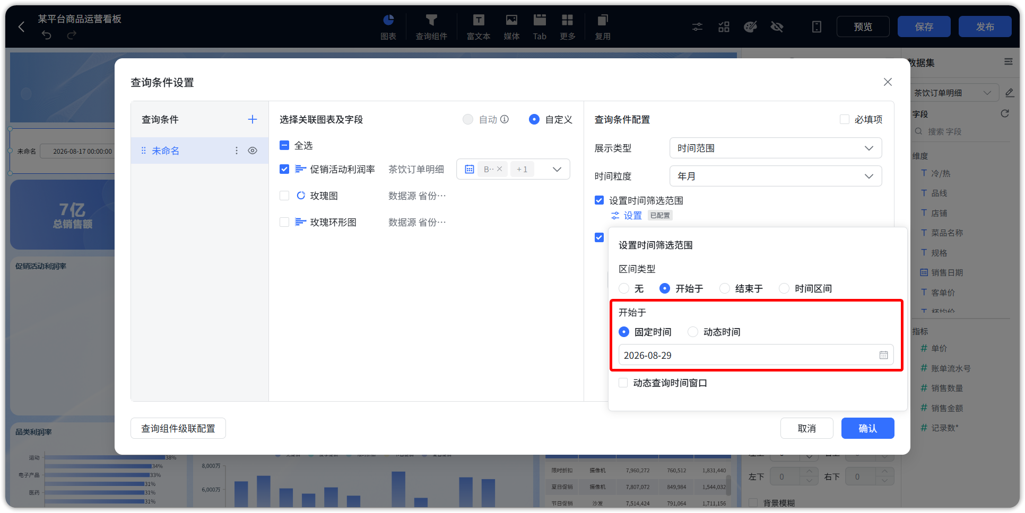The width and height of the screenshot is (1025, 513).
Task: Select the 菜品名称 dimension field
Action: 946,233
